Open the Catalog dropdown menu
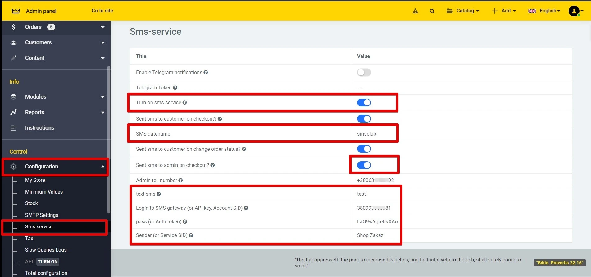The height and width of the screenshot is (277, 591). pyautogui.click(x=463, y=11)
